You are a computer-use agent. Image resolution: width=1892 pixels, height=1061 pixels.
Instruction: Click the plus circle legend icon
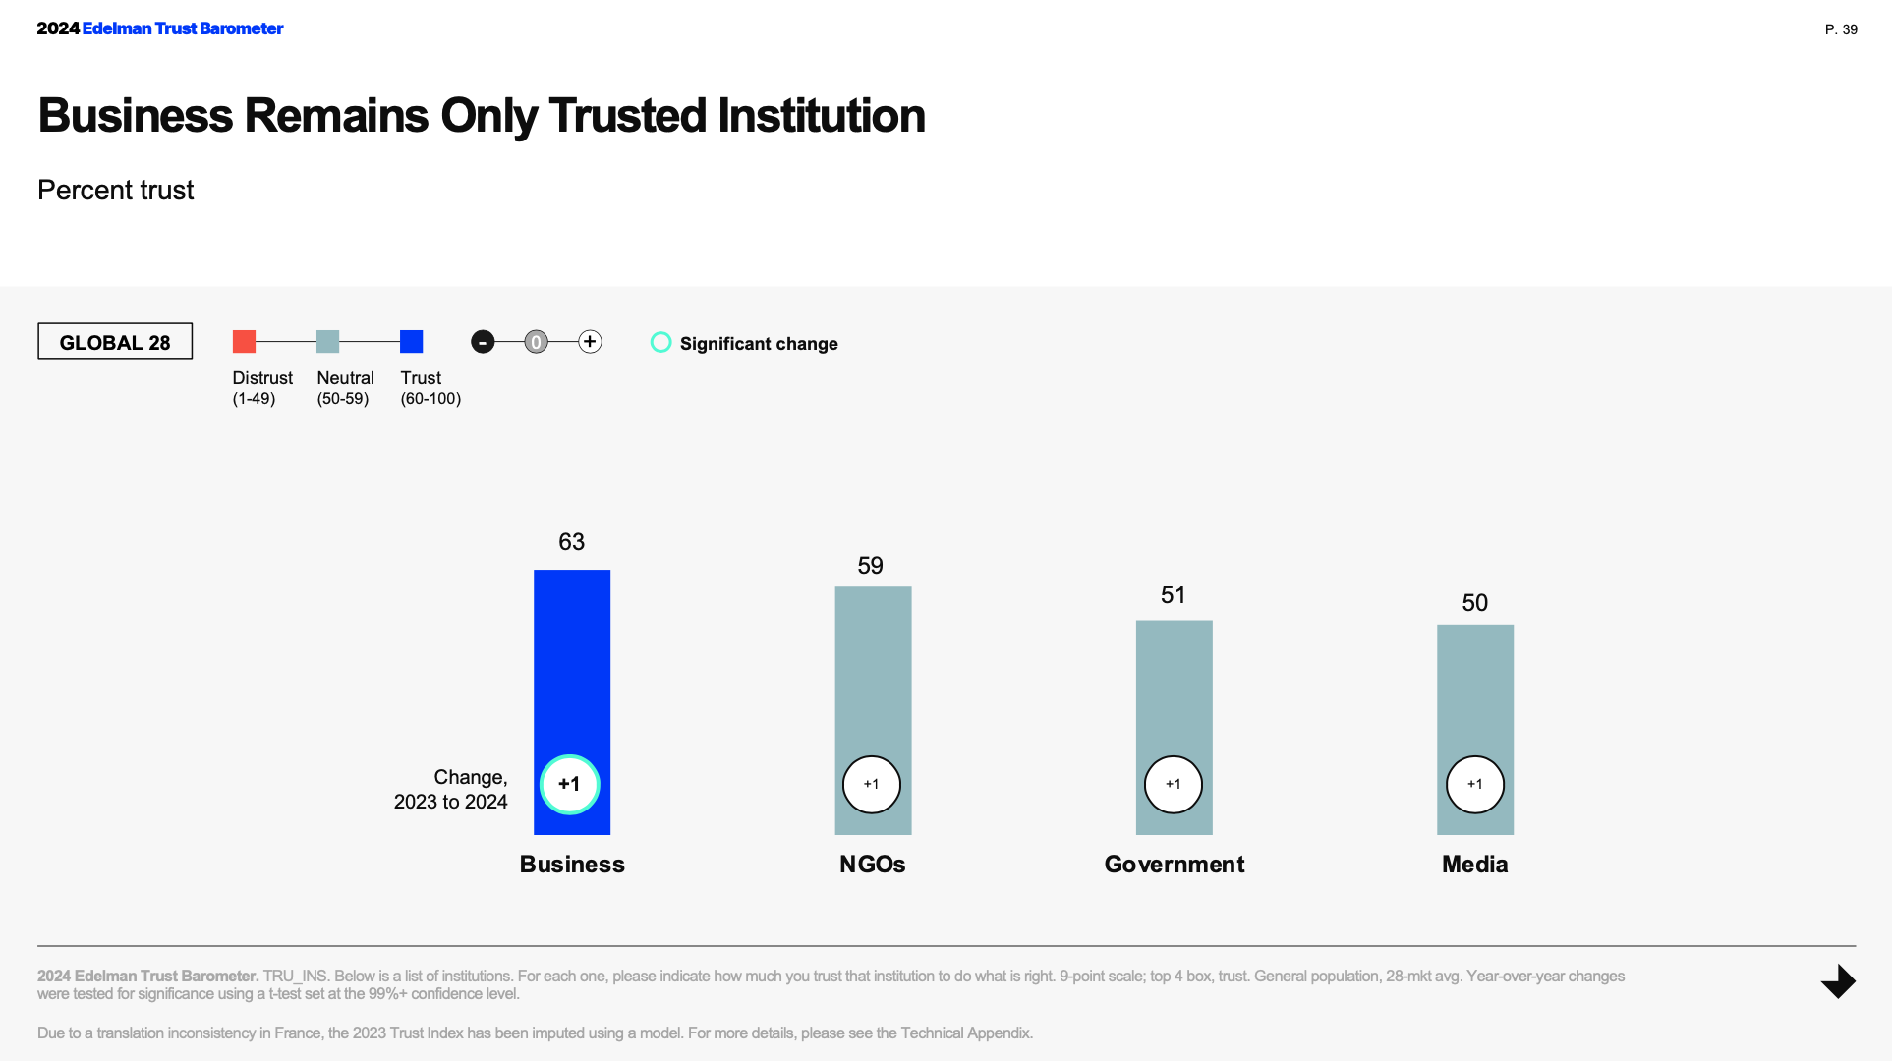click(590, 342)
